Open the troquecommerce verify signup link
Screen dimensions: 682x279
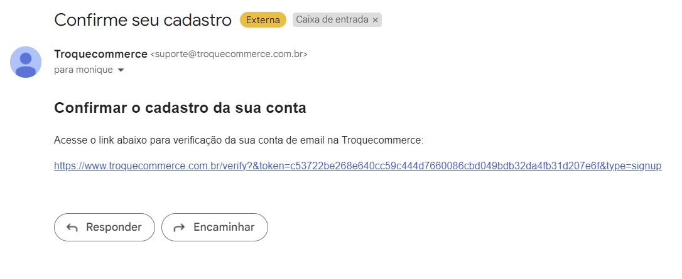point(357,166)
